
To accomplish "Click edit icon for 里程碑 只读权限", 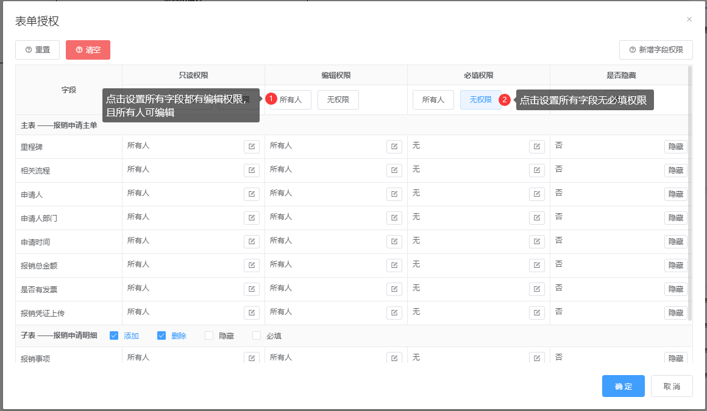I will pyautogui.click(x=251, y=147).
